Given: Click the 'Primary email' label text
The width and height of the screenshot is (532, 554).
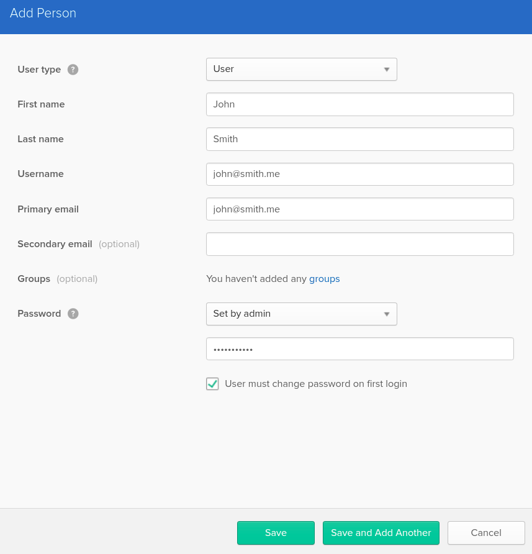Looking at the screenshot, I should (x=48, y=209).
